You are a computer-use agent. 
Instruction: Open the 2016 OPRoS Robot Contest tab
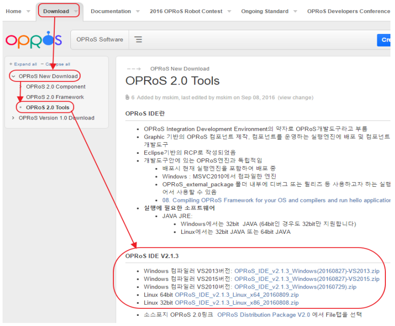point(186,11)
